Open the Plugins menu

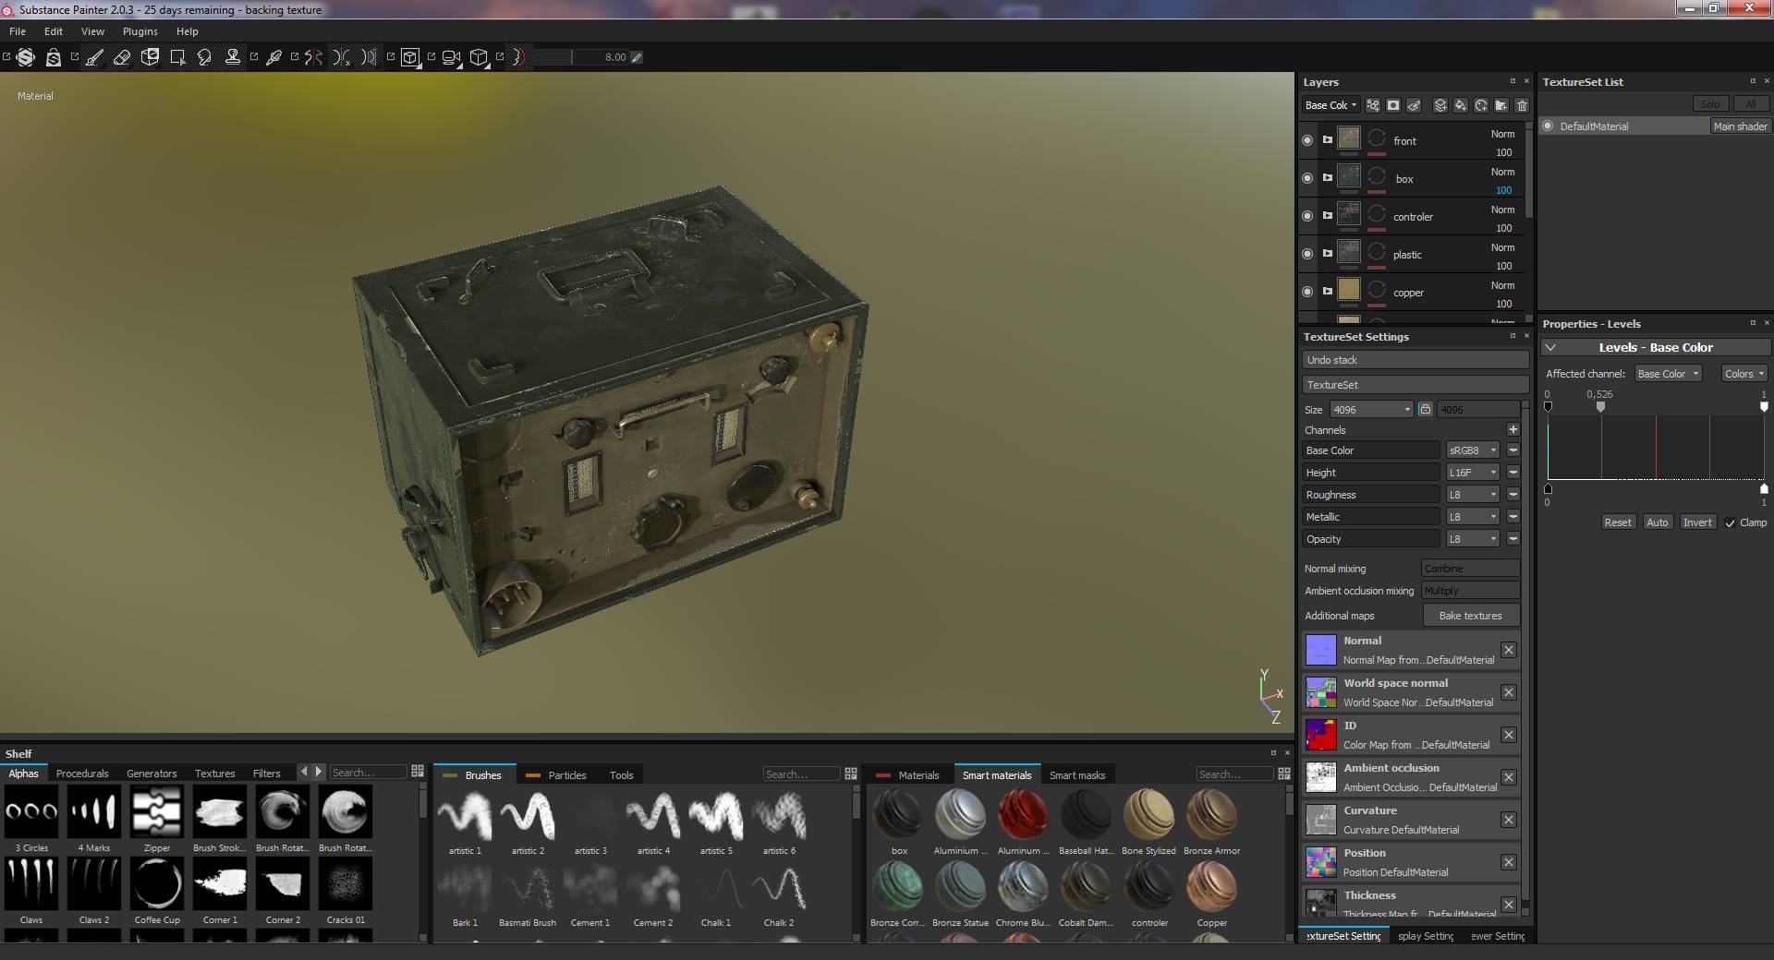point(140,30)
